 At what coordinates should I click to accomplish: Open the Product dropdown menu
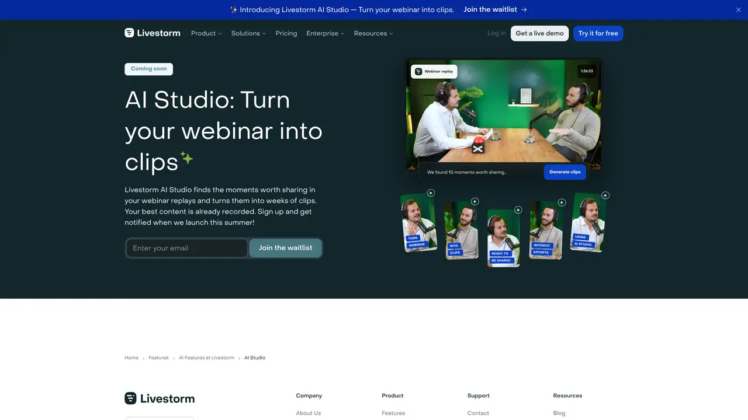[x=206, y=33]
